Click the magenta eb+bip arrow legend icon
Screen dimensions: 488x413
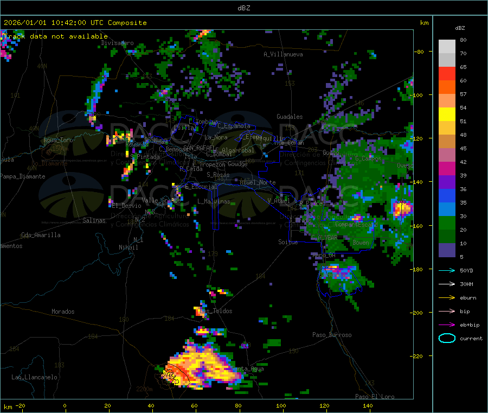point(447,325)
